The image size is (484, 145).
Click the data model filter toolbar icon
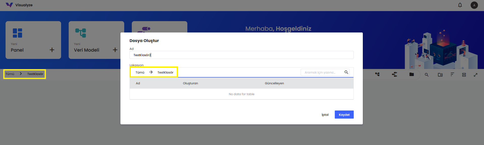point(377,74)
